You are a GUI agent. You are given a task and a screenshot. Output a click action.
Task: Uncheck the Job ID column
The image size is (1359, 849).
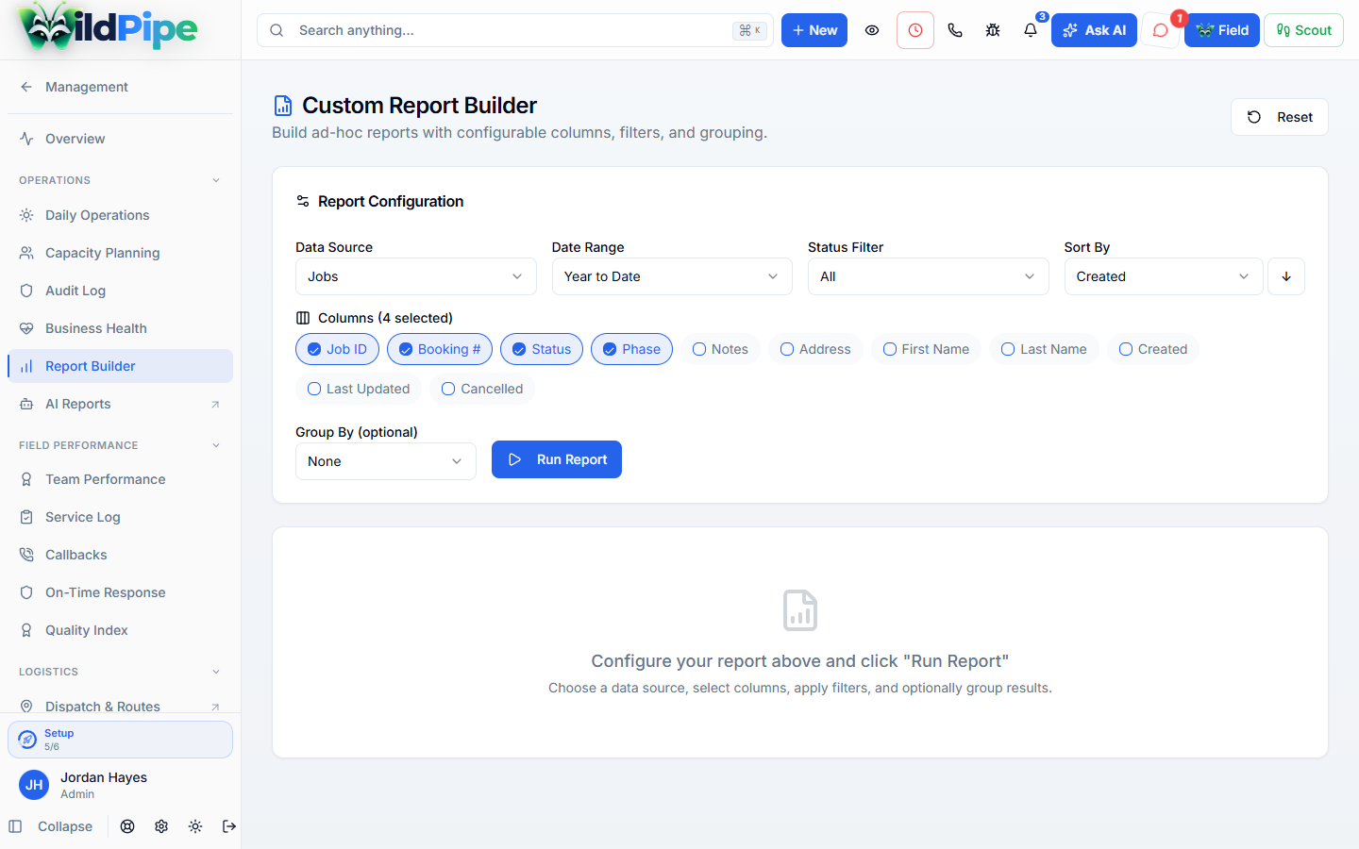[x=337, y=349]
